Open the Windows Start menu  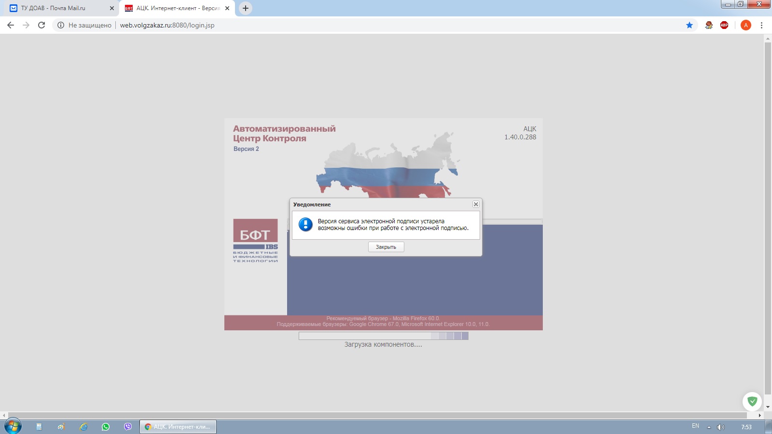coord(13,426)
